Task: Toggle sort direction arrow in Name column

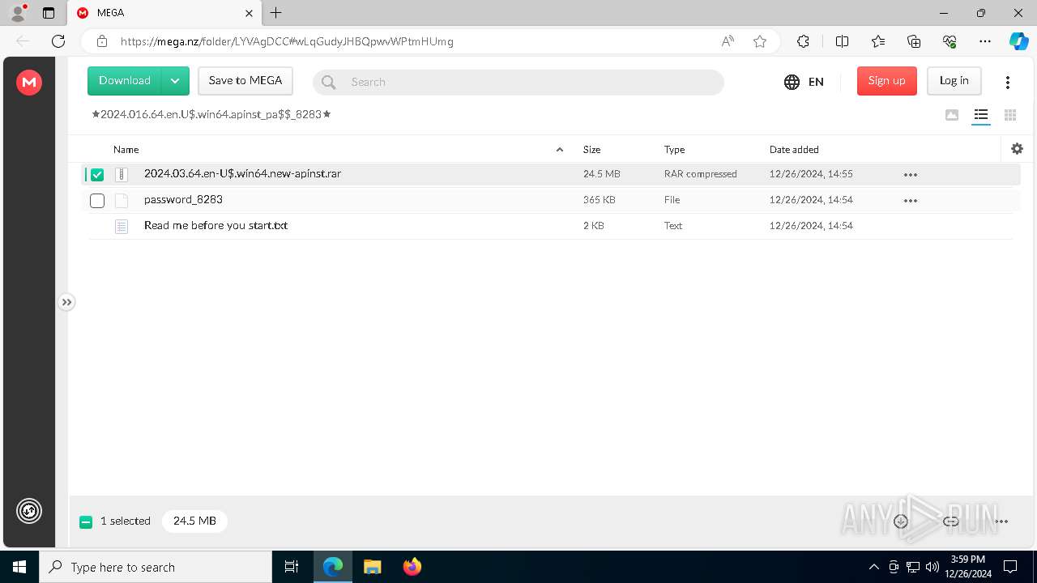Action: pos(560,150)
